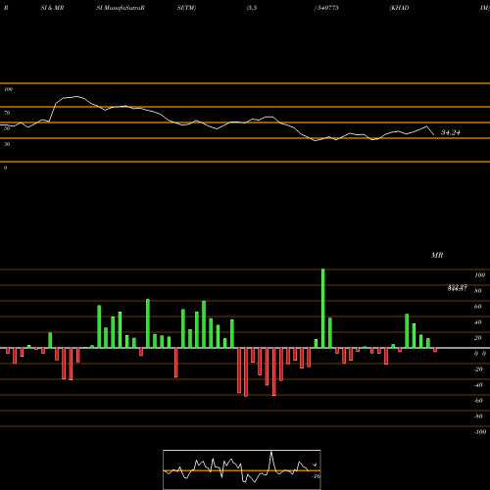
Task: Click the MR axis label 60
Action: click(x=478, y=307)
